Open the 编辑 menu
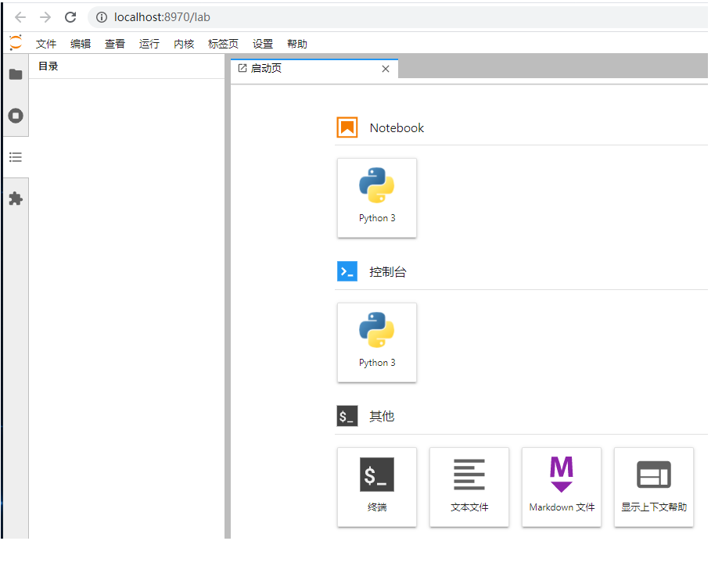 click(81, 44)
